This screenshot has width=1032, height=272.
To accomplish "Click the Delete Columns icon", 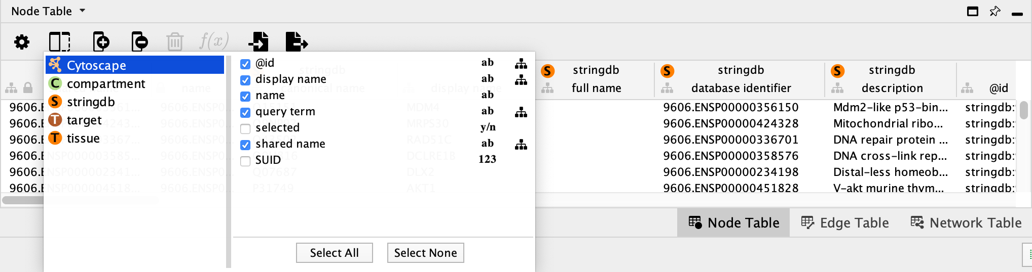I will [x=139, y=41].
